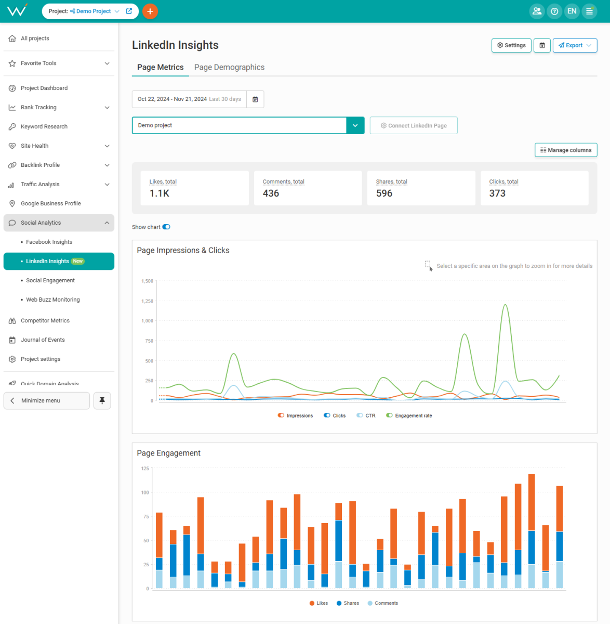Screen dimensions: 610x624
Task: Toggle Engagement rate series in legend
Action: (389, 415)
